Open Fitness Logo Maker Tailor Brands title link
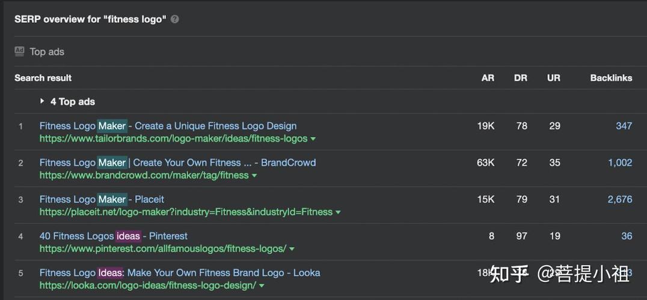Image resolution: width=647 pixels, height=300 pixels. (168, 126)
